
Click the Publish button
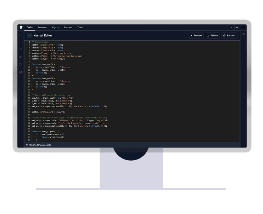[212, 35]
